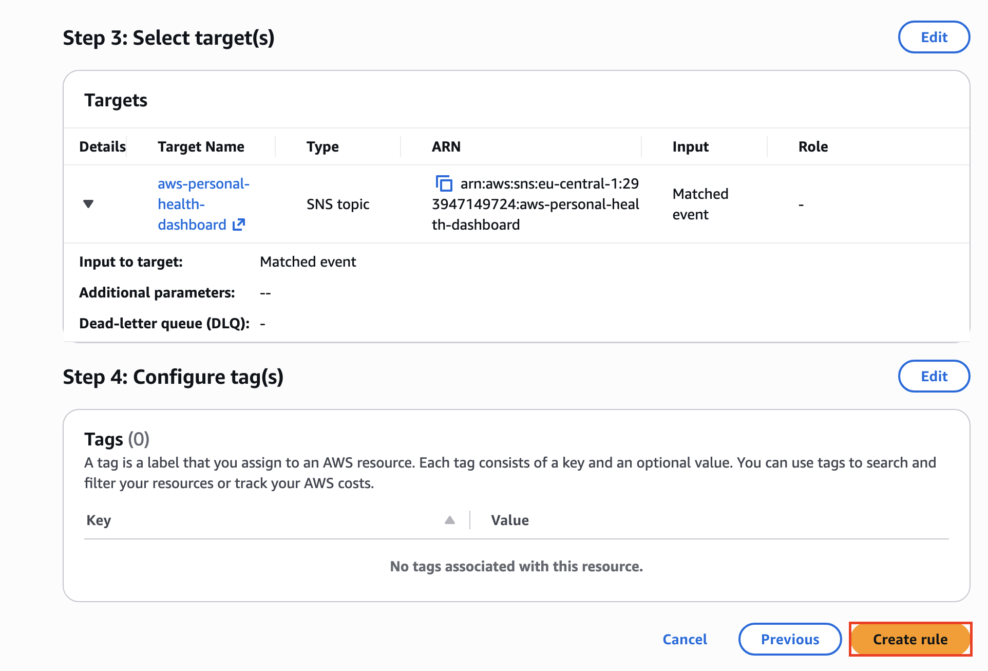Click the Key column header
The image size is (988, 671).
click(99, 520)
